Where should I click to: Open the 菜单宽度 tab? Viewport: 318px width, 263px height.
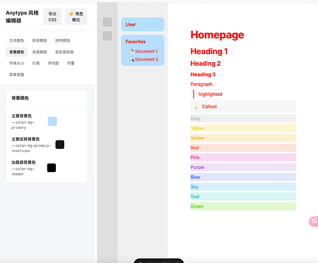(17, 75)
